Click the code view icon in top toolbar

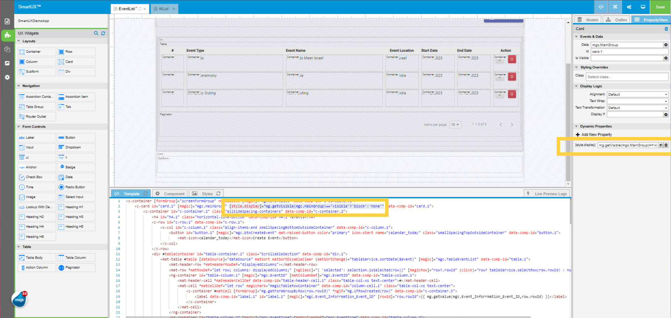pos(601,7)
